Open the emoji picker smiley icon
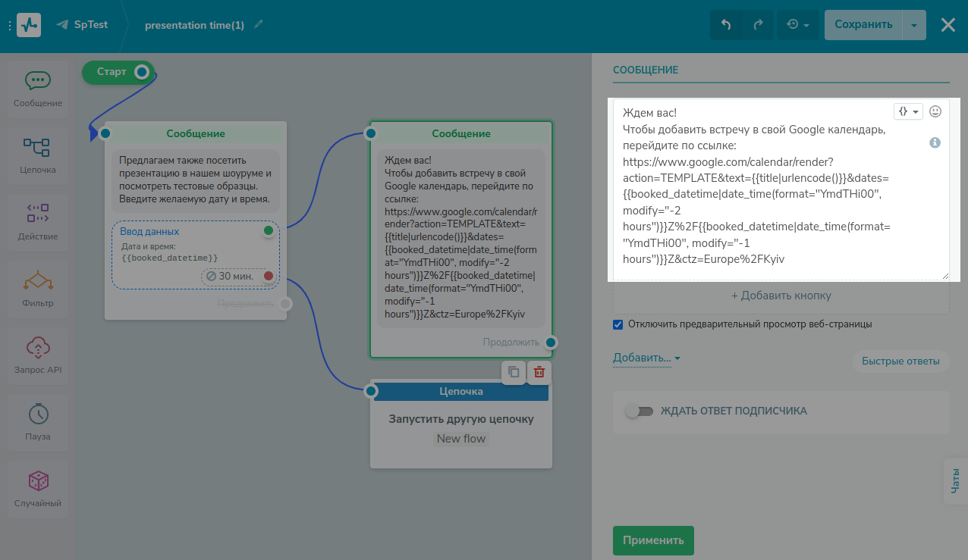 [x=935, y=111]
